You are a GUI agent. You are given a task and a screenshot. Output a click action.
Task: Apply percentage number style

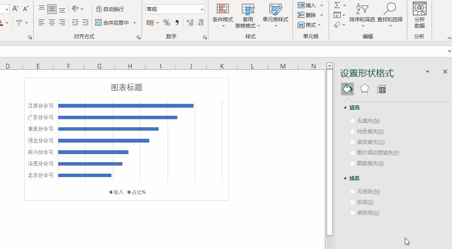(x=167, y=23)
